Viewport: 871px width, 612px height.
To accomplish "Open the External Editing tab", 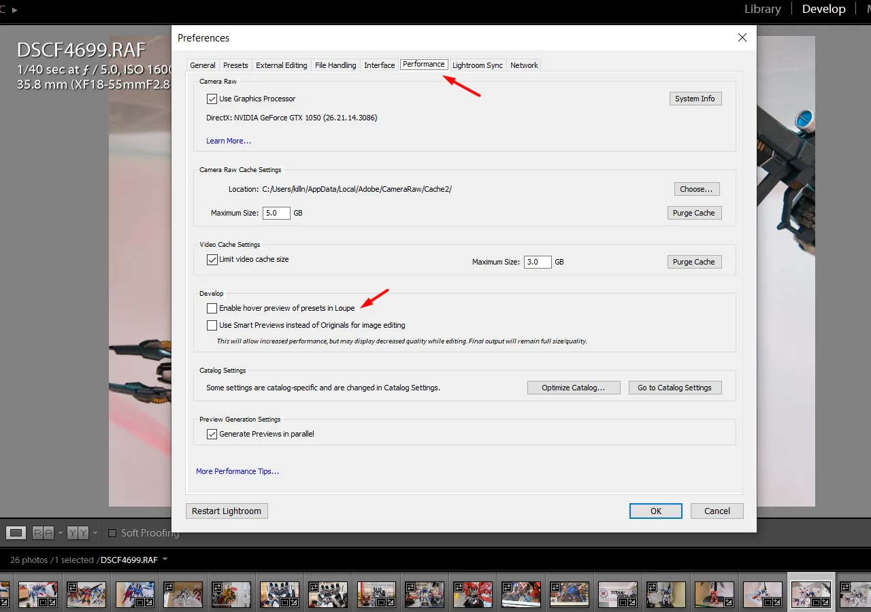I will 282,65.
